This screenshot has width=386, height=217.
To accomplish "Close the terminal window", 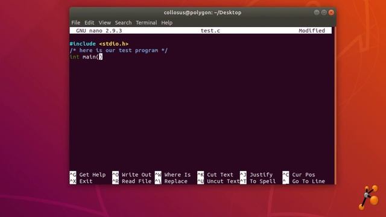I will (331, 12).
